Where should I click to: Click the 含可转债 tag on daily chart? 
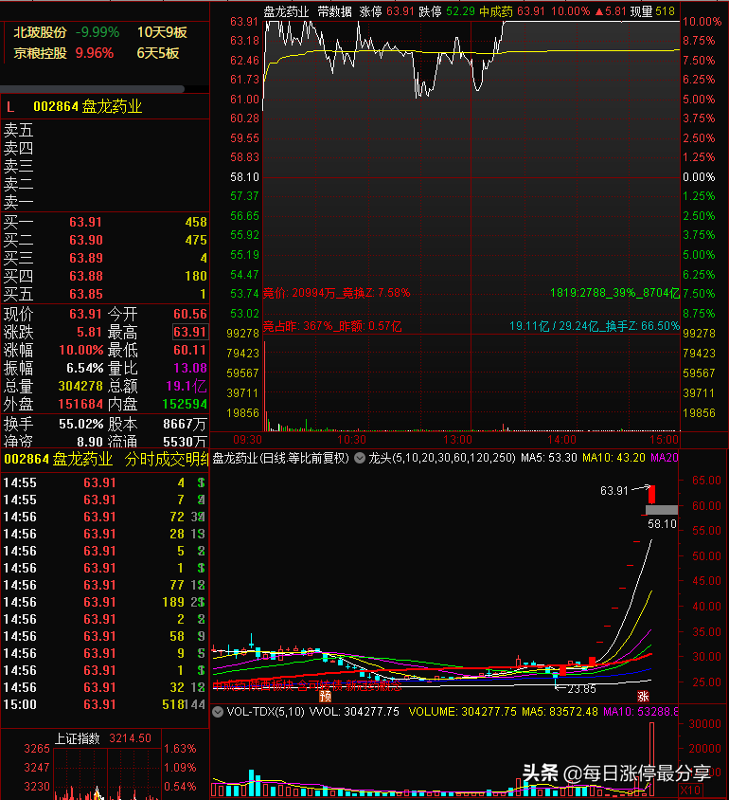320,686
